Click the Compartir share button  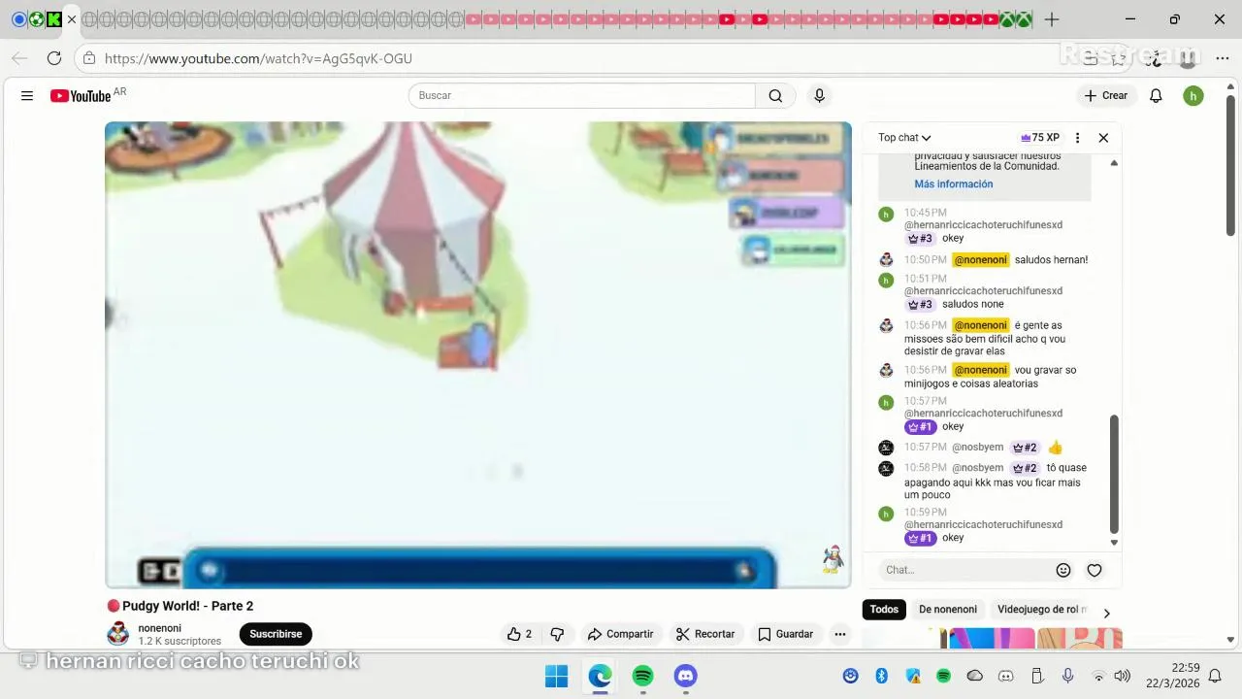621,634
